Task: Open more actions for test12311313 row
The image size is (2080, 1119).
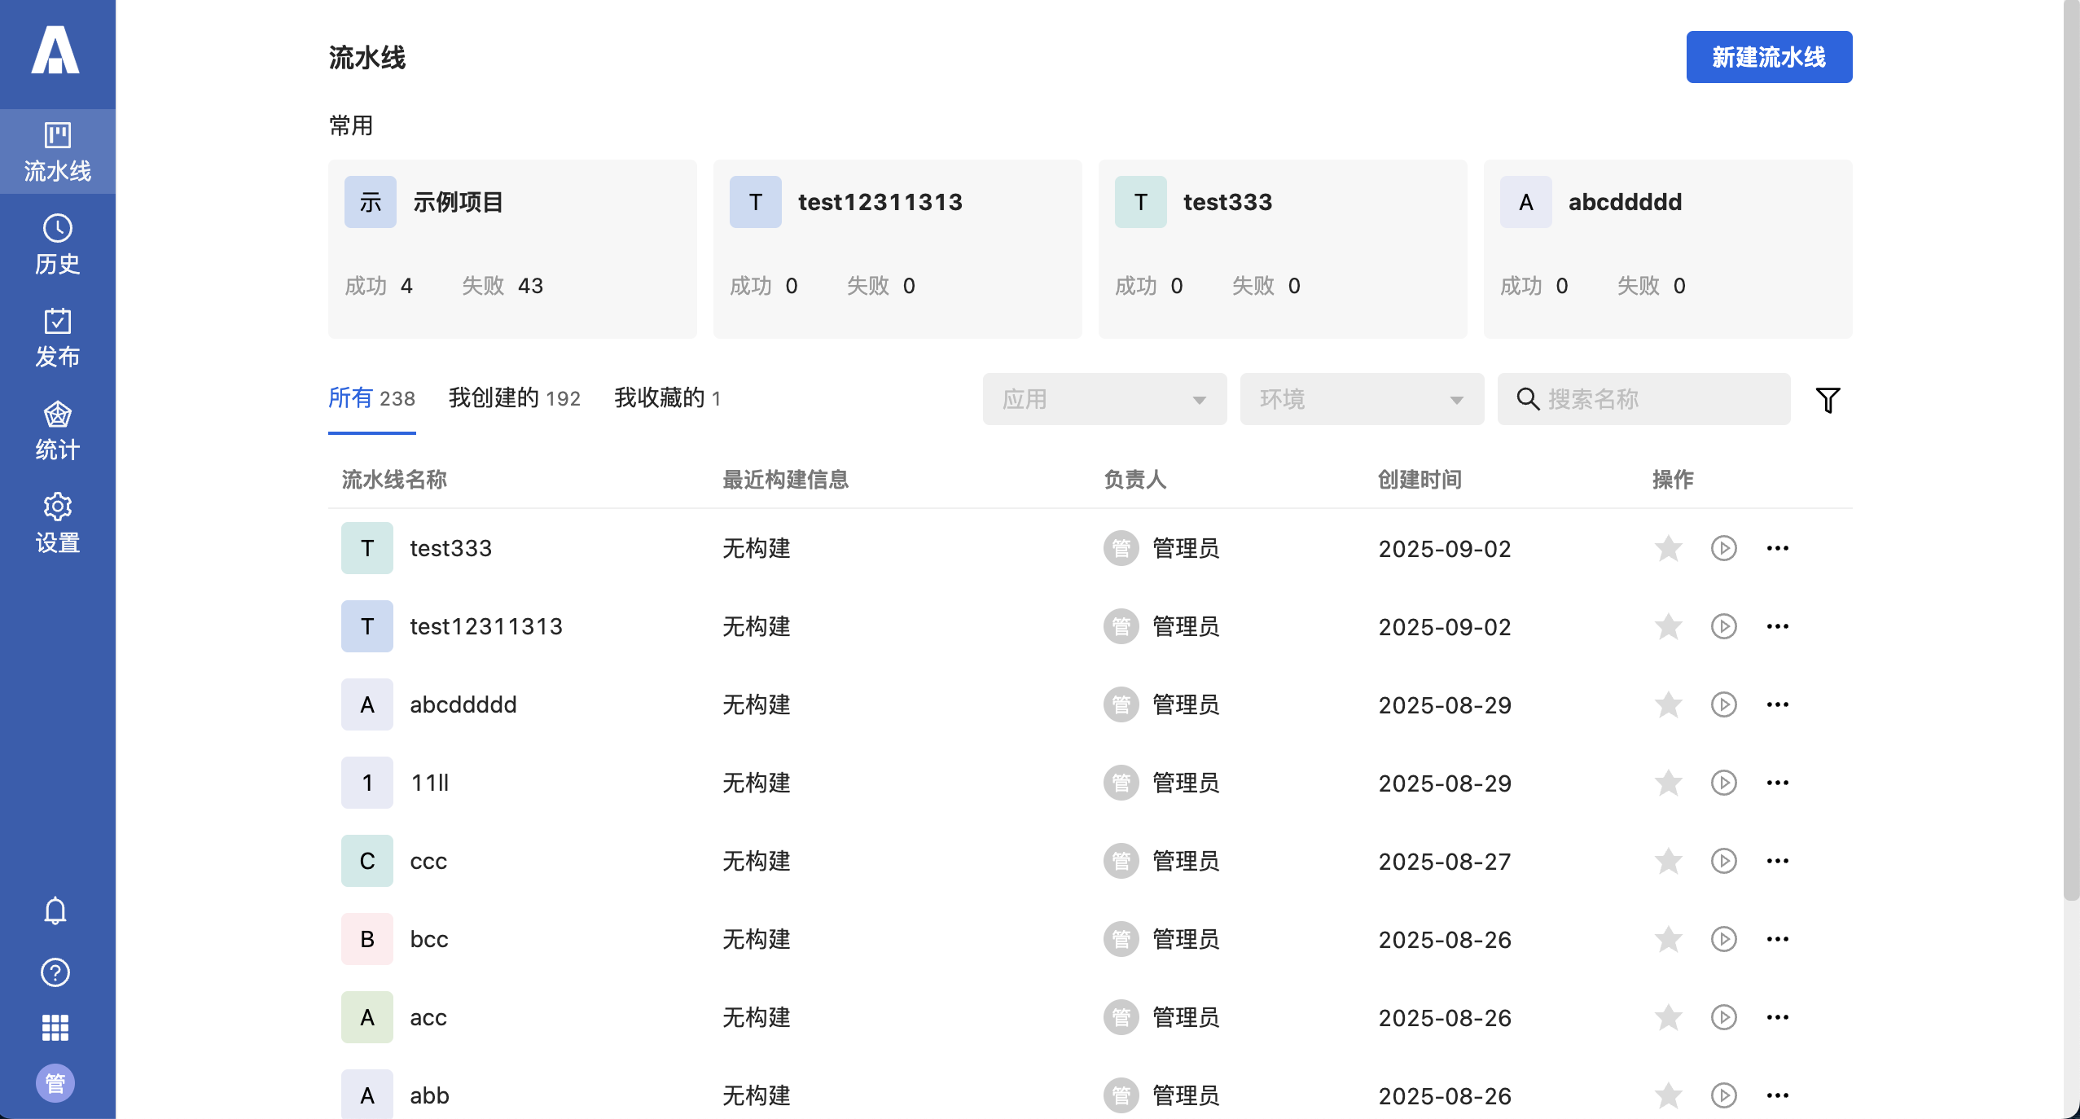Action: pos(1777,626)
